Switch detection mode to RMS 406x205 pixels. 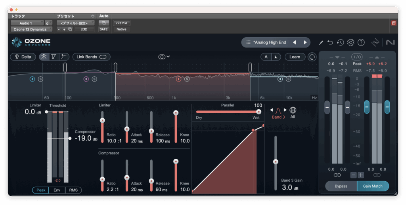coord(73,190)
